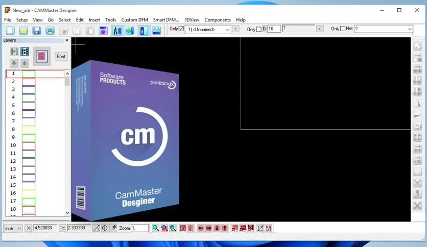
Task: Open the Net dropdown showing '?'
Action: click(384, 29)
